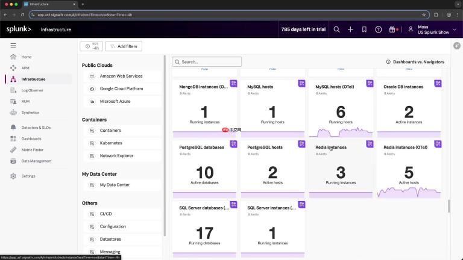Click dashboard icon on MySQL hosts card
The width and height of the screenshot is (463, 260).
tap(301, 84)
